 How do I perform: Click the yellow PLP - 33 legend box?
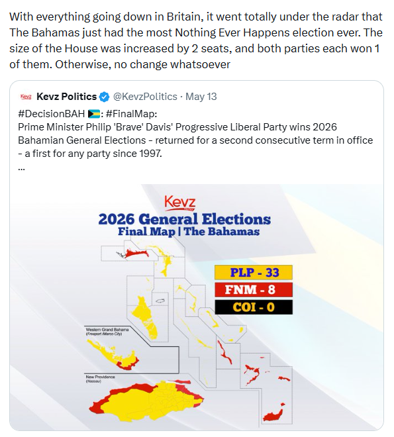click(x=254, y=273)
